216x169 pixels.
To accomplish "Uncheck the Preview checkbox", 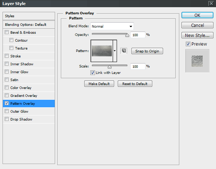I will click(188, 44).
